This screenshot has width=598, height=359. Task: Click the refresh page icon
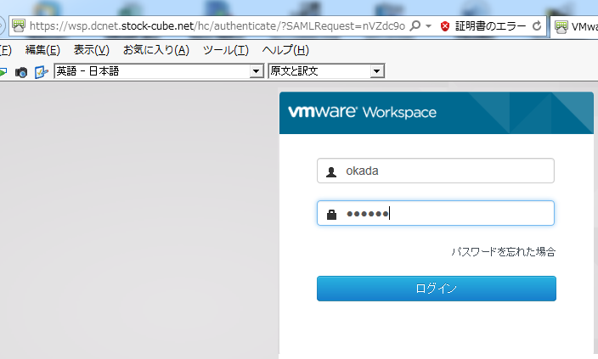click(536, 26)
